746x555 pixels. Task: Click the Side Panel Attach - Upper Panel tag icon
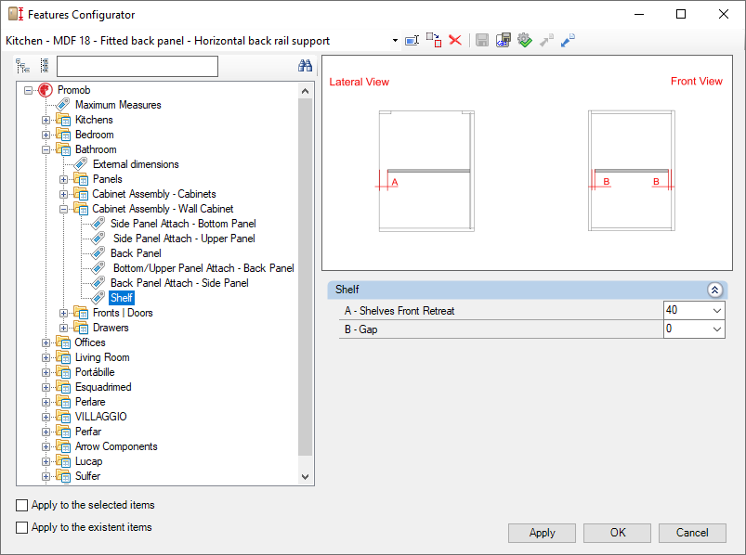coord(98,239)
